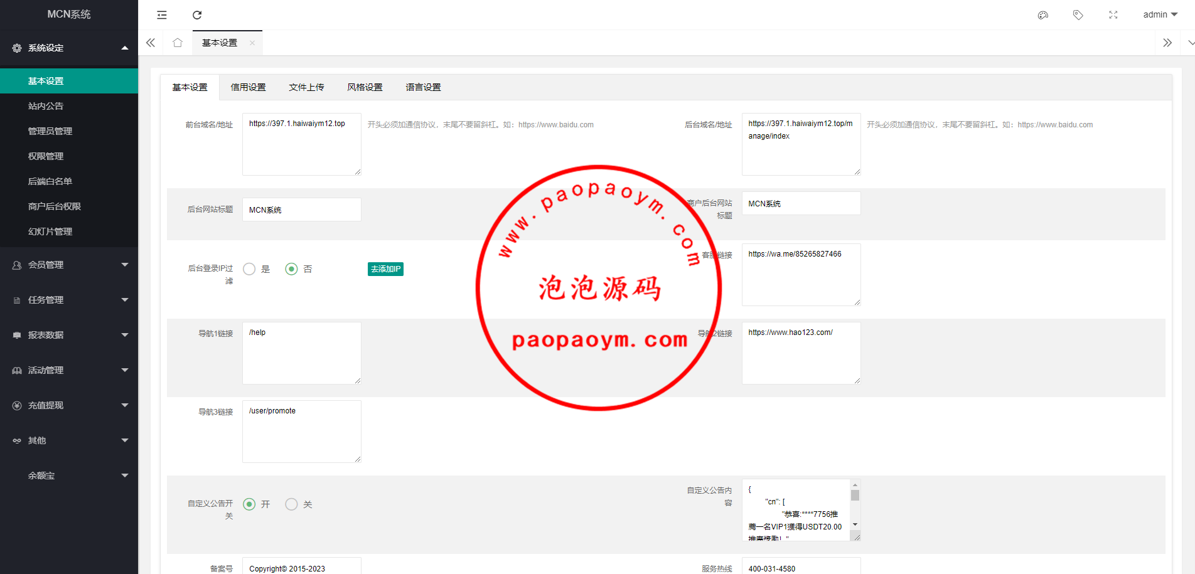
Task: Focus the 前台域名/地址 textarea
Action: pos(302,144)
